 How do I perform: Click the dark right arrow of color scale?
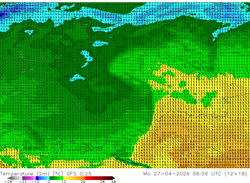[114, 178]
